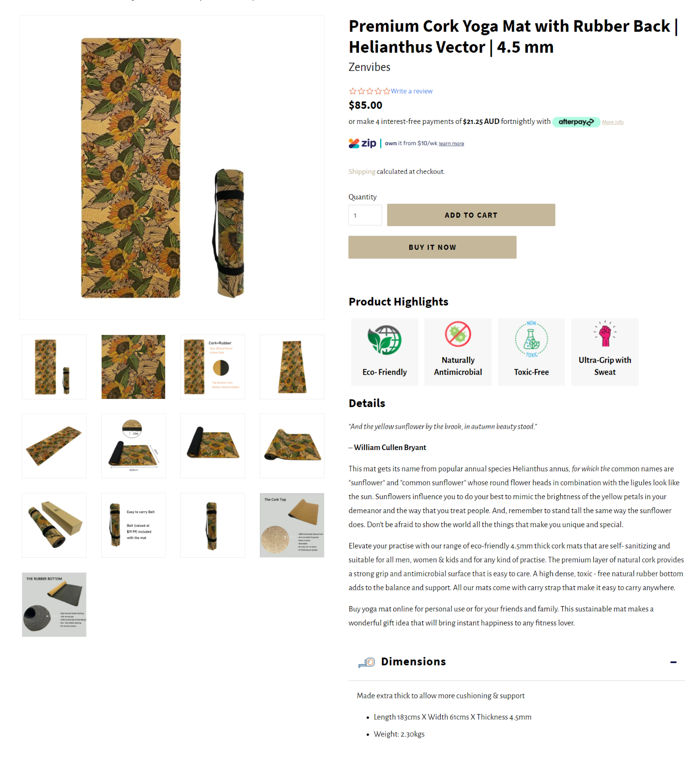Open the Shipping policy link
The width and height of the screenshot is (695, 761).
[362, 171]
